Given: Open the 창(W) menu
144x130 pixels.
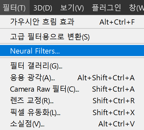Looking at the screenshot, I should point(136,7).
